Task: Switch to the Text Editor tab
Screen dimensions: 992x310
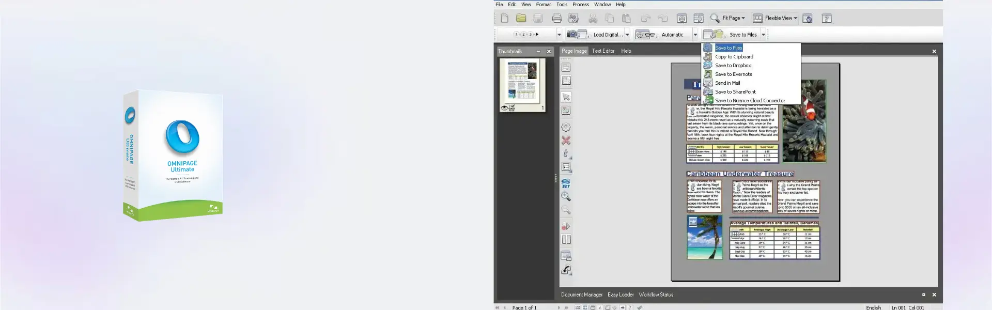Action: pos(603,51)
